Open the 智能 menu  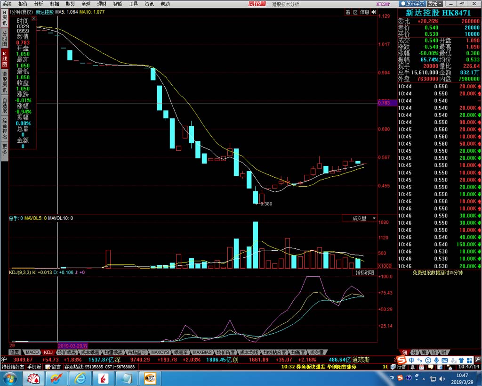(118, 4)
